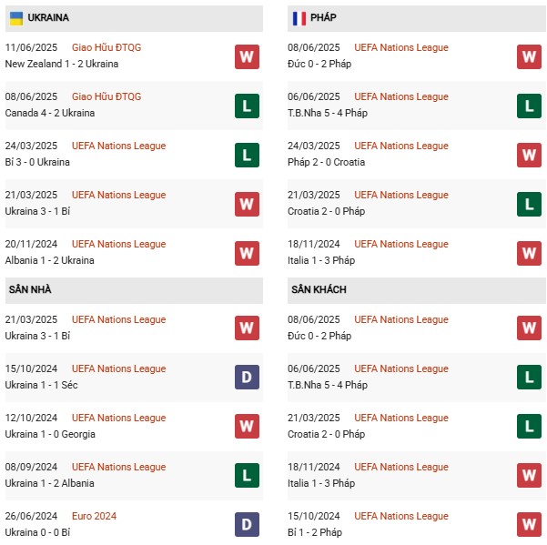
Task: Click the Ukraine flag icon
Action: pyautogui.click(x=16, y=18)
